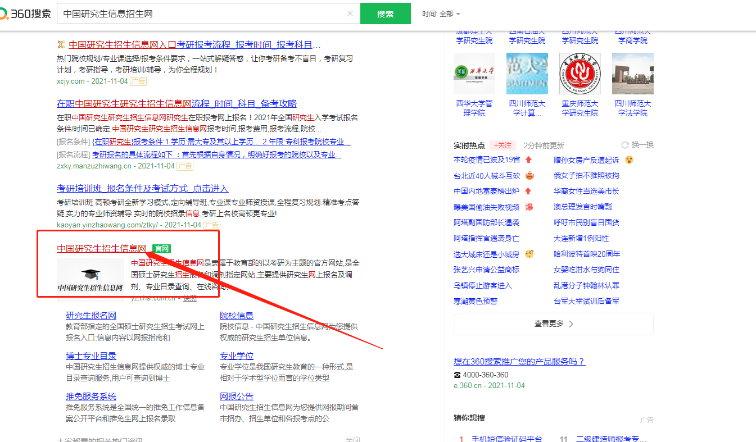Open the 在职中国研究生研究生招生信息网流程 ad result
The width and height of the screenshot is (756, 442).
pyautogui.click(x=176, y=103)
